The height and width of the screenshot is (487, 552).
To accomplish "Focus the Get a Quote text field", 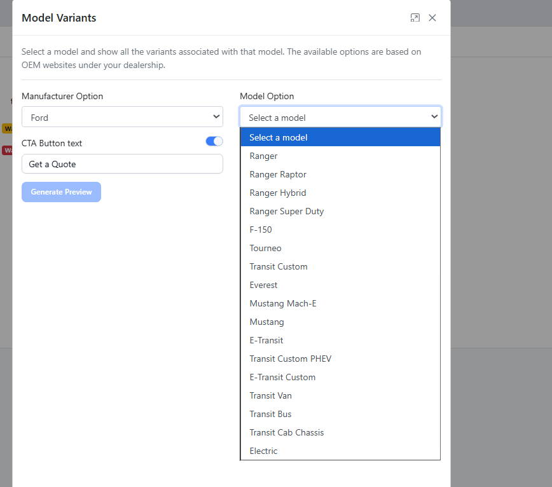I will point(122,164).
